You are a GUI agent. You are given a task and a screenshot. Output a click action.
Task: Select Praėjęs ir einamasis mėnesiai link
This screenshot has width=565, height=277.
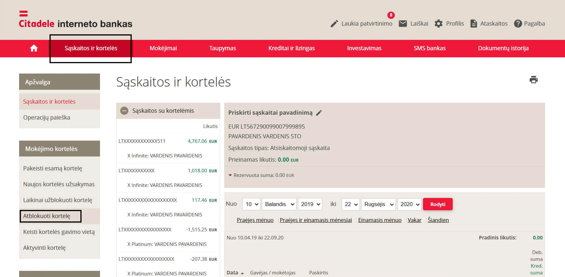pyautogui.click(x=316, y=220)
